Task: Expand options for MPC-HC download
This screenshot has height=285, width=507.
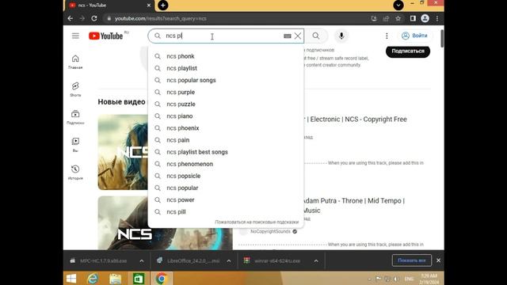Action: pos(142,260)
